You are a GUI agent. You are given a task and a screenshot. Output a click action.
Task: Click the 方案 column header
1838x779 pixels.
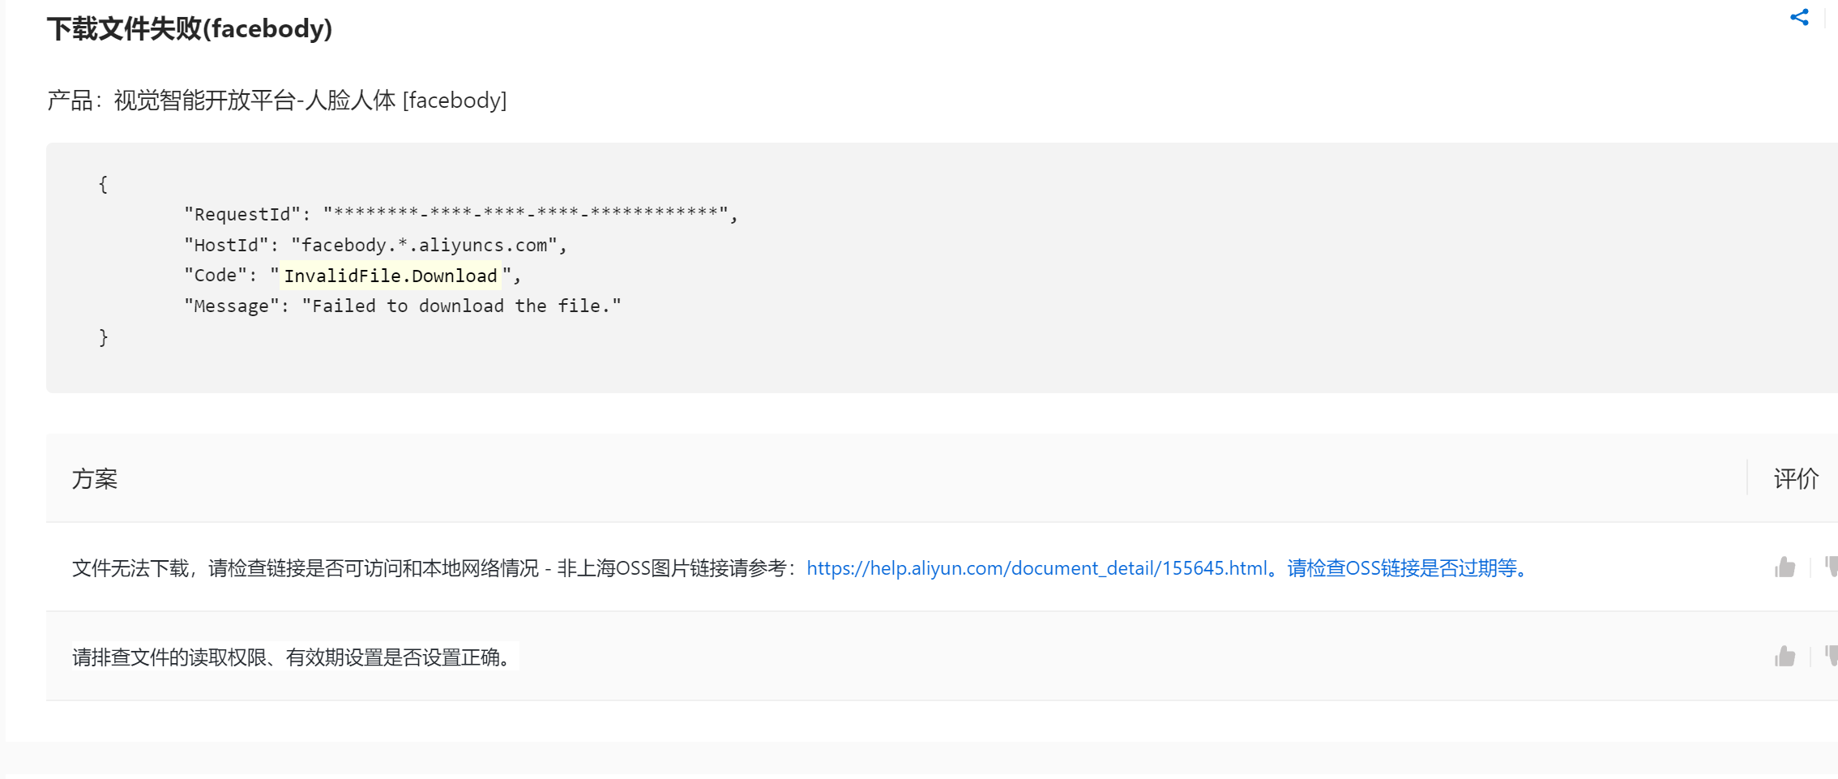click(x=95, y=479)
